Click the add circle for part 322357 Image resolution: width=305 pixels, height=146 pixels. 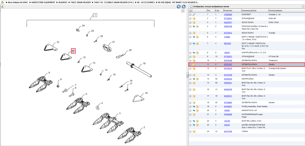point(190,125)
